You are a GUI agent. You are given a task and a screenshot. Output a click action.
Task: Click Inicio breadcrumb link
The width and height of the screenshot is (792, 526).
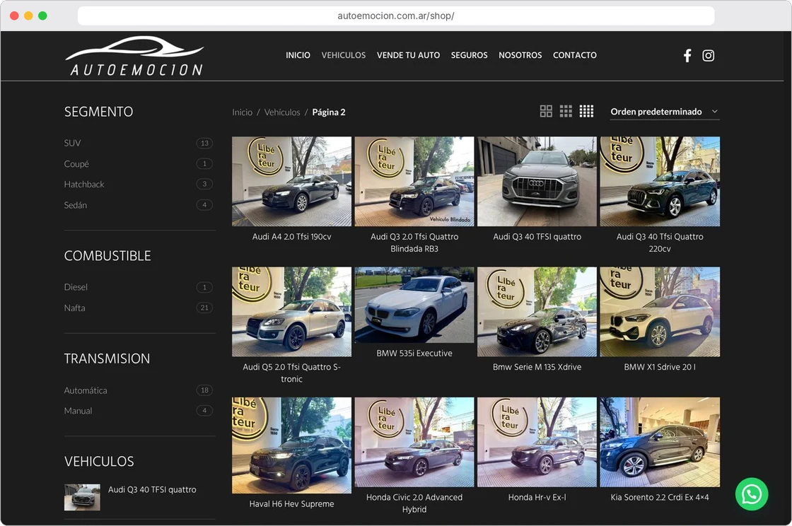(243, 112)
